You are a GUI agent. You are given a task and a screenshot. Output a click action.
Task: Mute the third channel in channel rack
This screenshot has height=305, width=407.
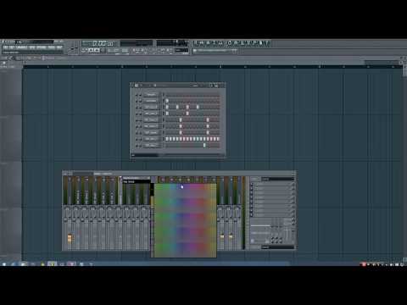137,108
